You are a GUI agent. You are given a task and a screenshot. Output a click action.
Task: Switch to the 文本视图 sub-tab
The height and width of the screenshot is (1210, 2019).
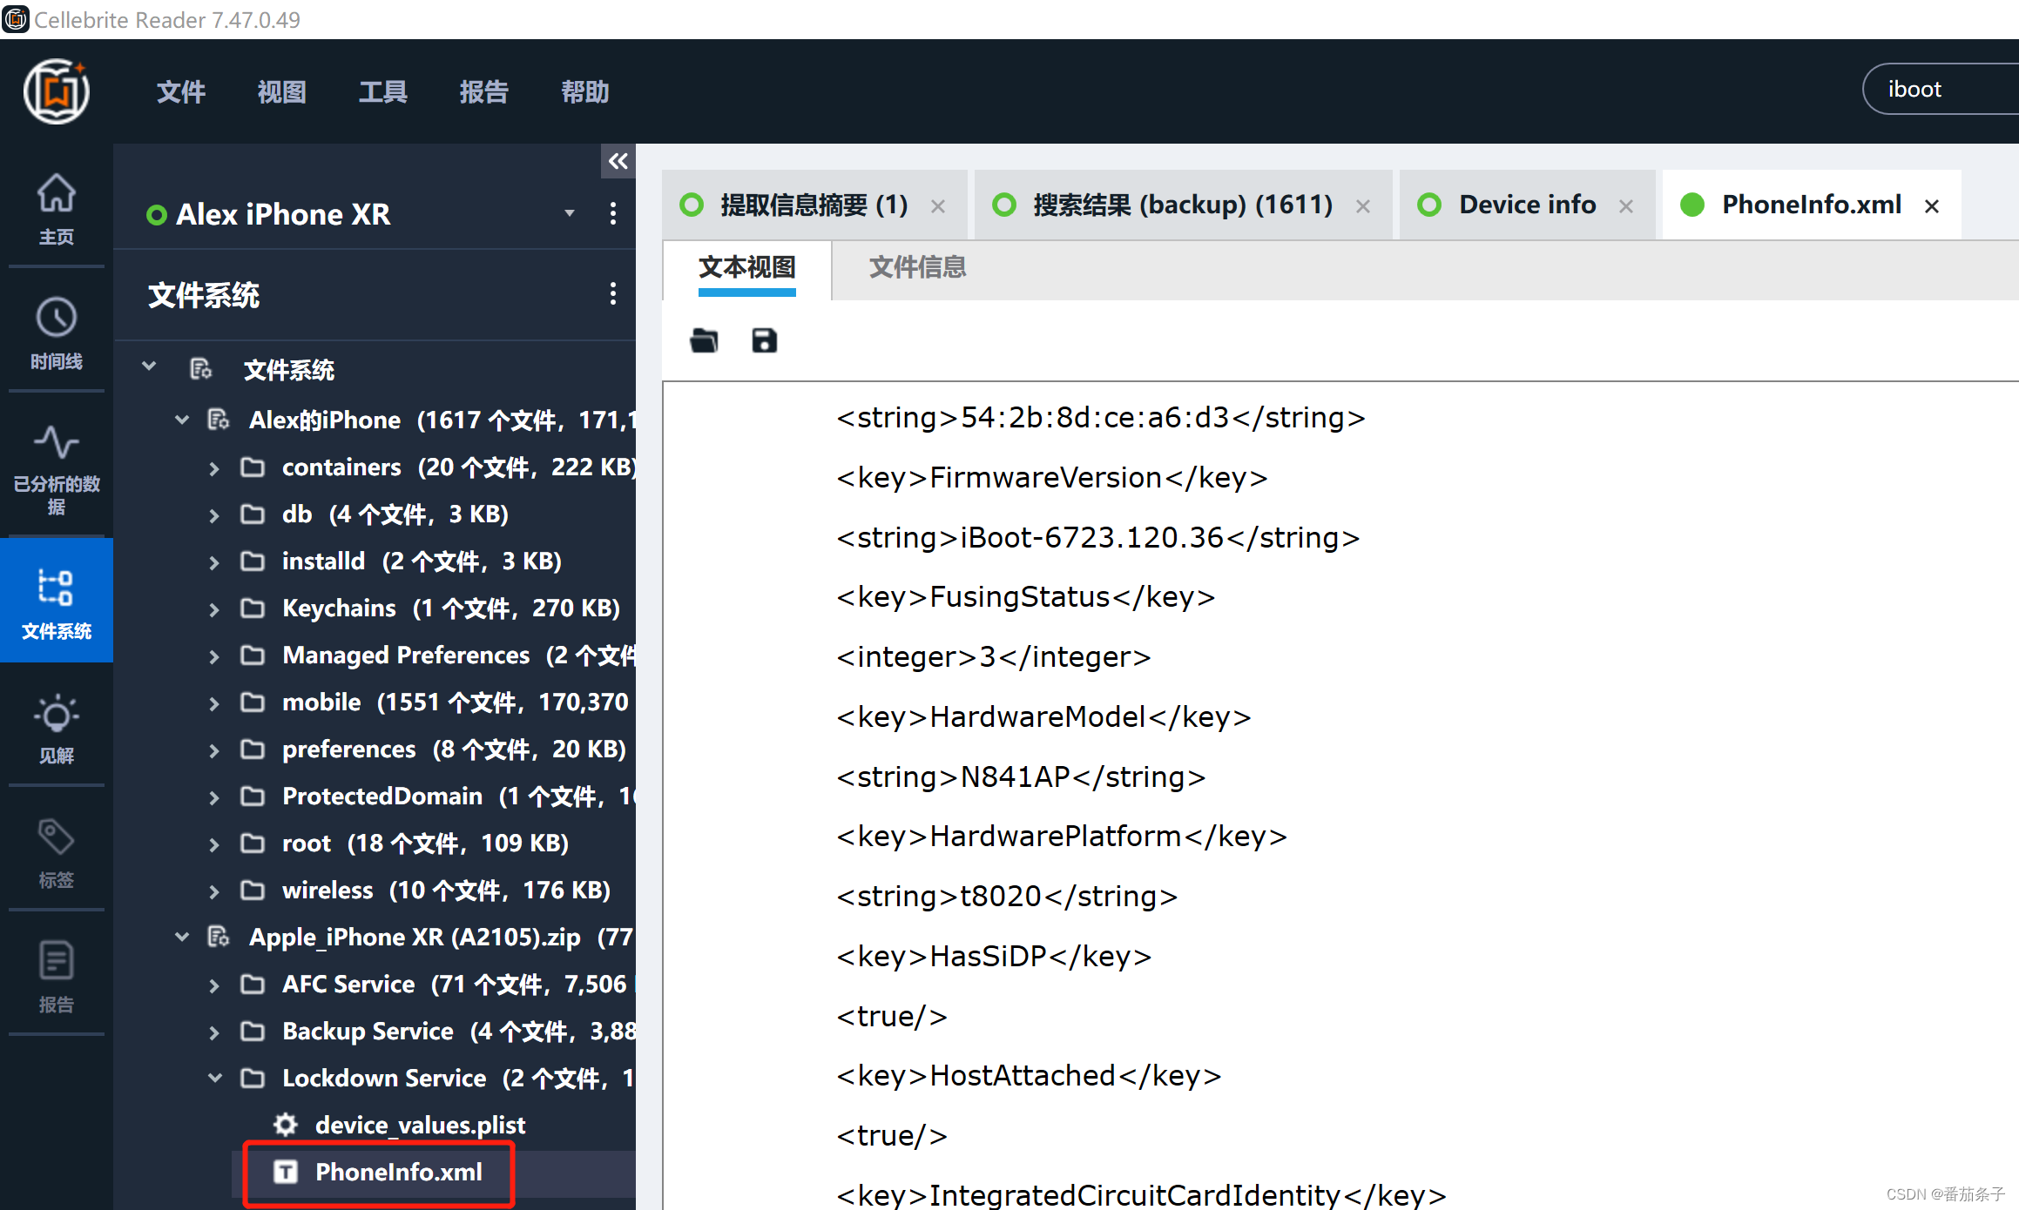point(747,267)
